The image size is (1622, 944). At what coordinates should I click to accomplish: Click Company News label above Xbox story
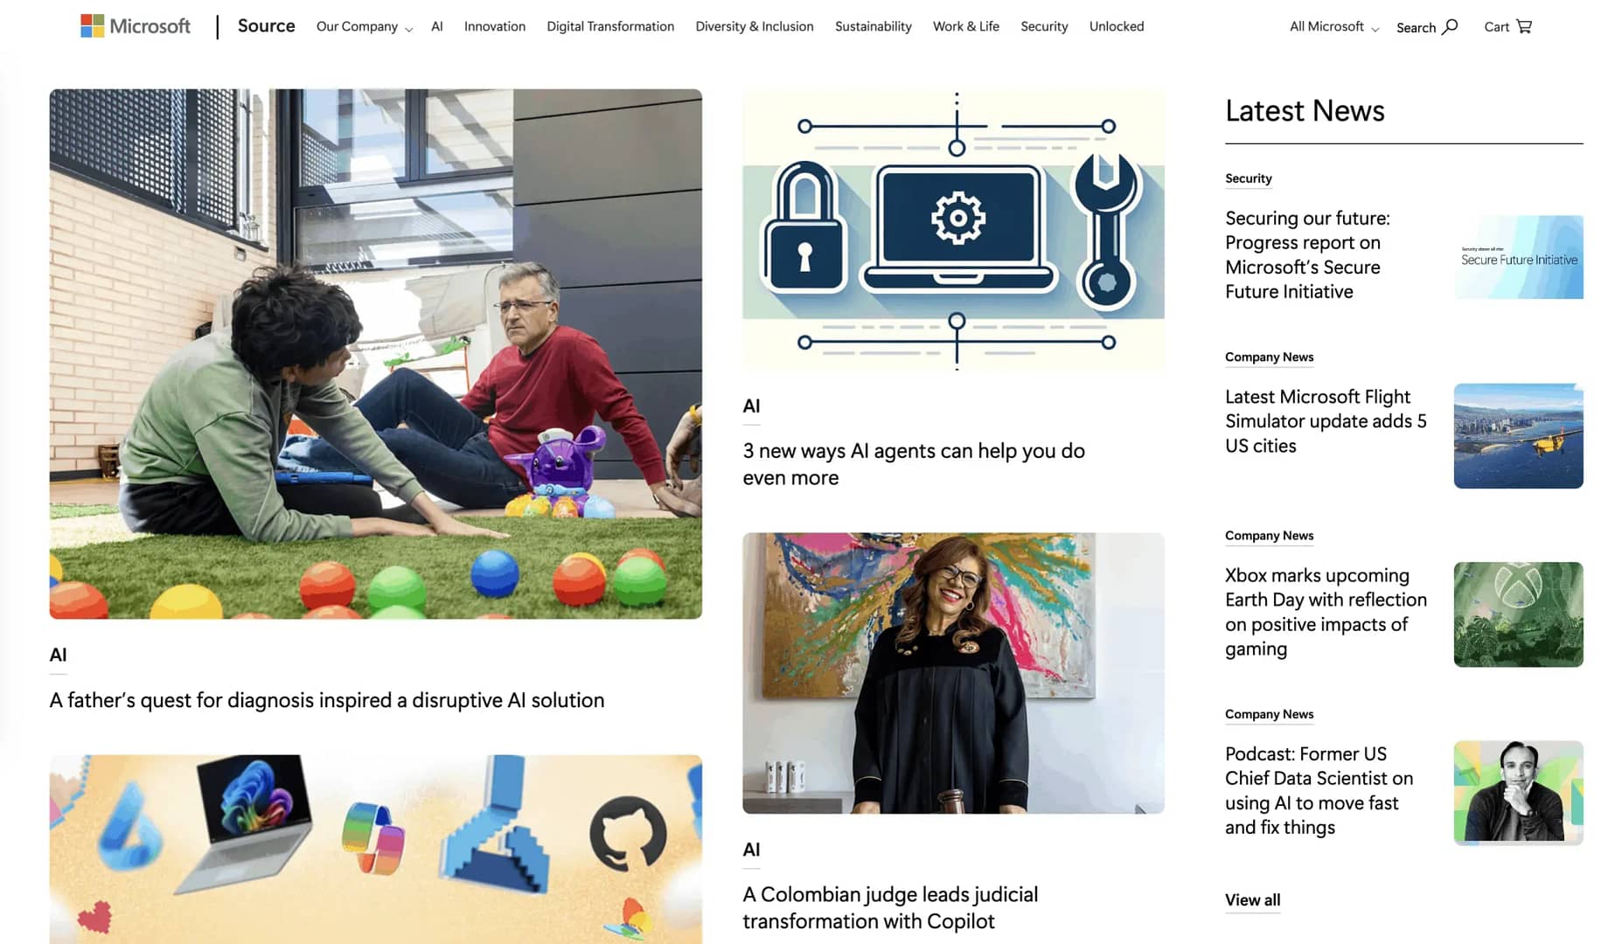[x=1269, y=536]
